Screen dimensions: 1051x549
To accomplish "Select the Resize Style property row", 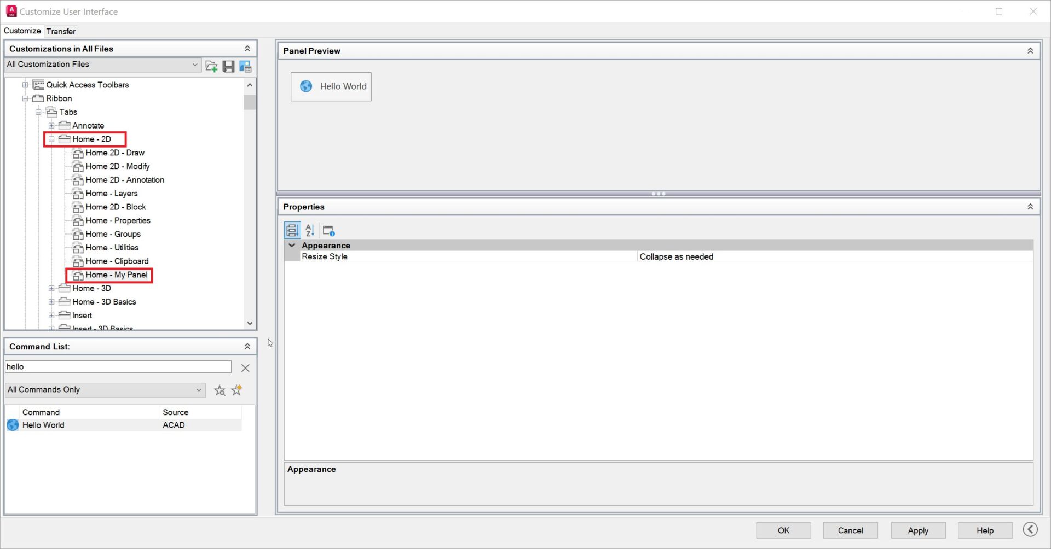I will (x=659, y=256).
